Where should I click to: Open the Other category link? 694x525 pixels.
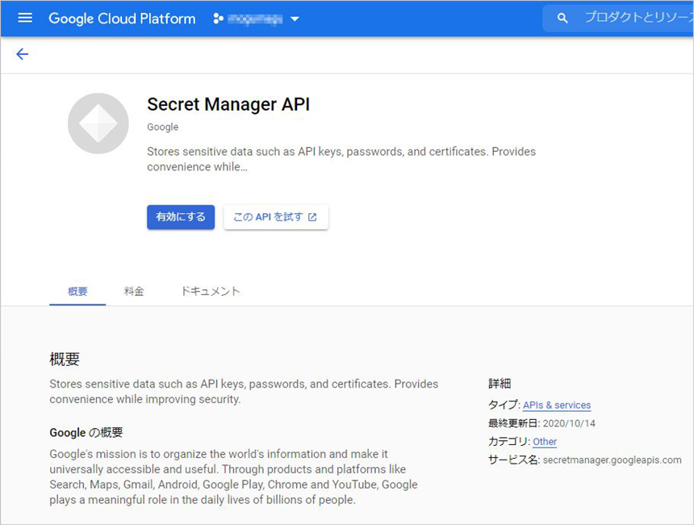click(545, 442)
